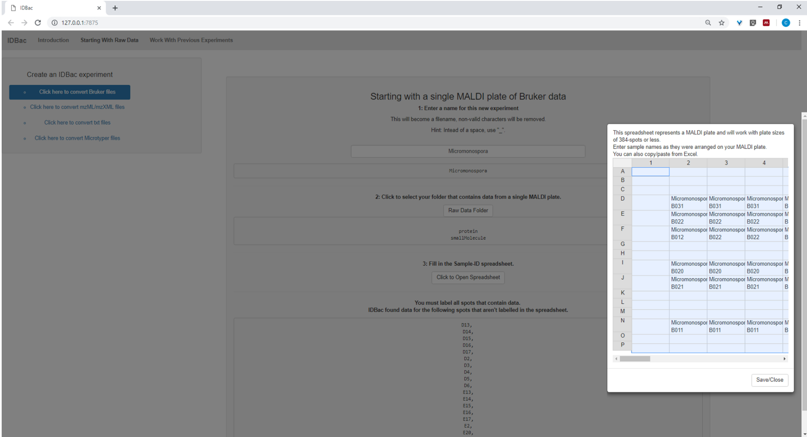
Task: Close the IDBac browser tab
Action: (x=99, y=8)
